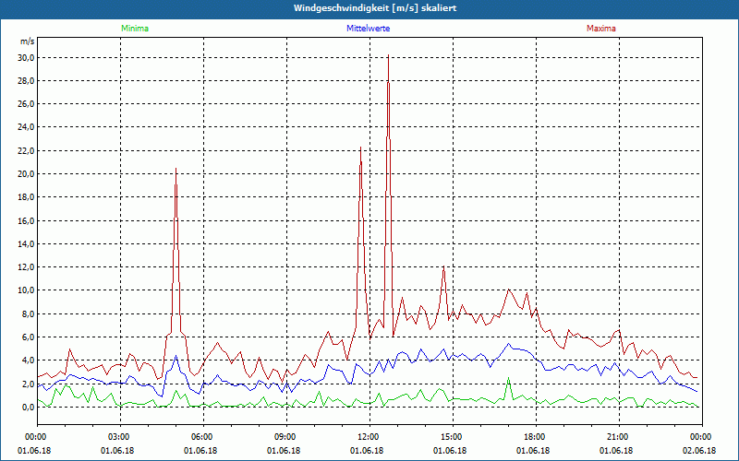
Task: Click the red Maxima legend label
Action: (x=601, y=29)
